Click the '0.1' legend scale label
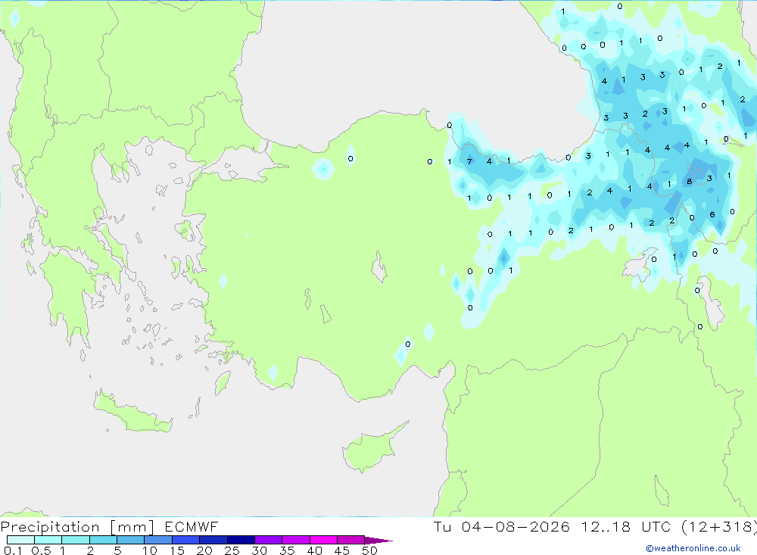The height and width of the screenshot is (555, 757). (13, 550)
